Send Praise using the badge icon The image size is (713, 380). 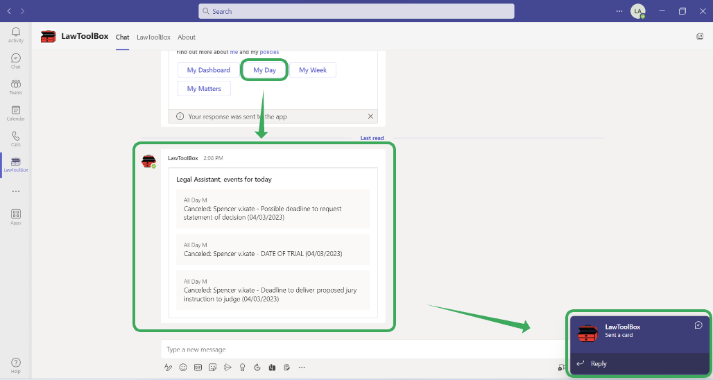click(242, 368)
